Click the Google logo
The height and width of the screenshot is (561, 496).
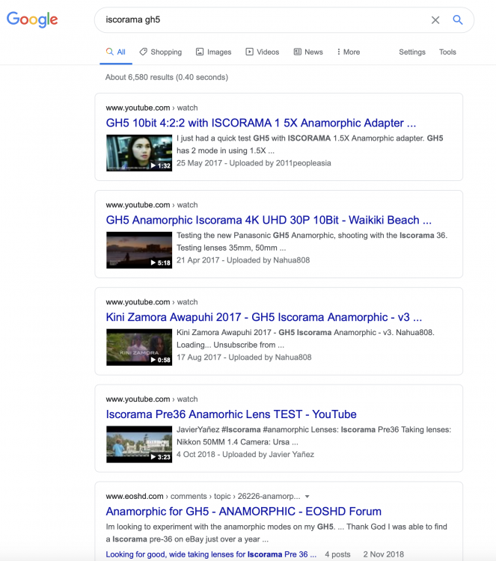point(32,20)
